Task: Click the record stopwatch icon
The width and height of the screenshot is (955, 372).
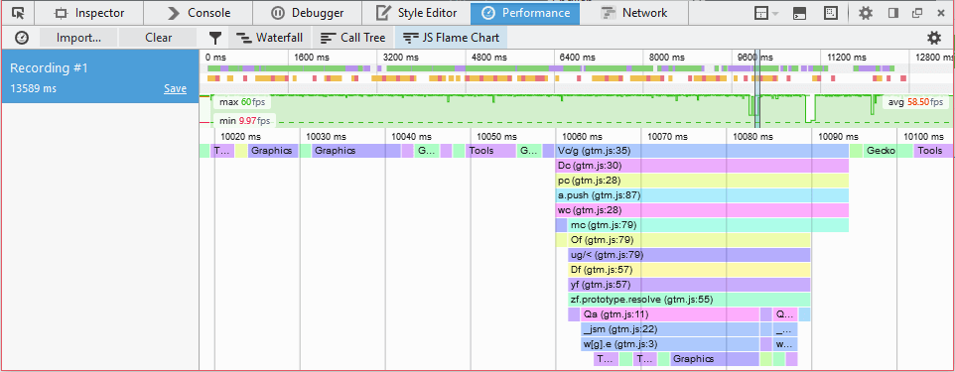Action: click(x=21, y=38)
